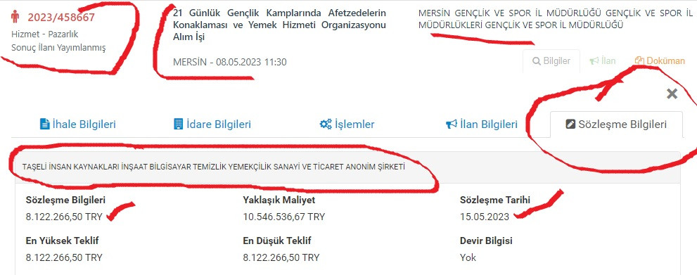697x275 pixels.
Task: Click tender number 2023/458667
Action: pos(61,18)
